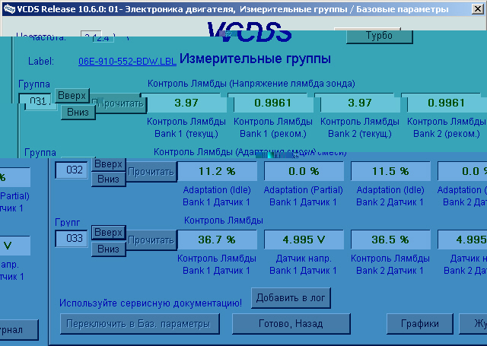
Task: Click the Контроль Лямбды Bank 1 (текущ.) label
Action: point(186,128)
